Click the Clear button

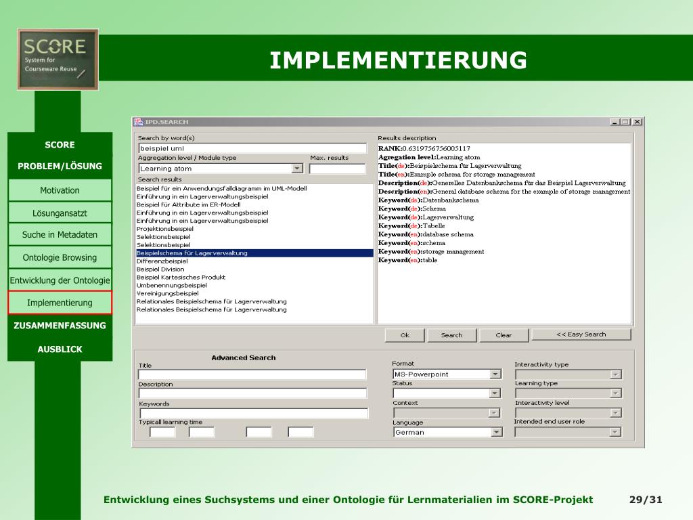504,335
